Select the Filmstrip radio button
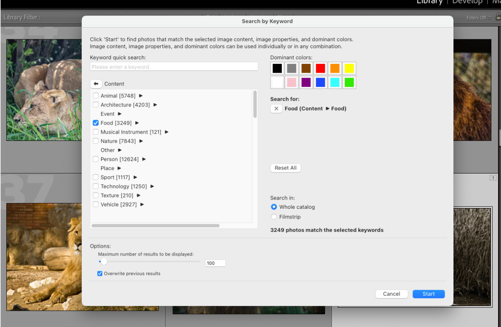Viewport: 501px width, 327px height. pyautogui.click(x=274, y=217)
